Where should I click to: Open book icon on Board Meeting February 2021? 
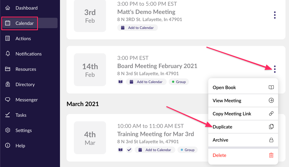(x=121, y=82)
